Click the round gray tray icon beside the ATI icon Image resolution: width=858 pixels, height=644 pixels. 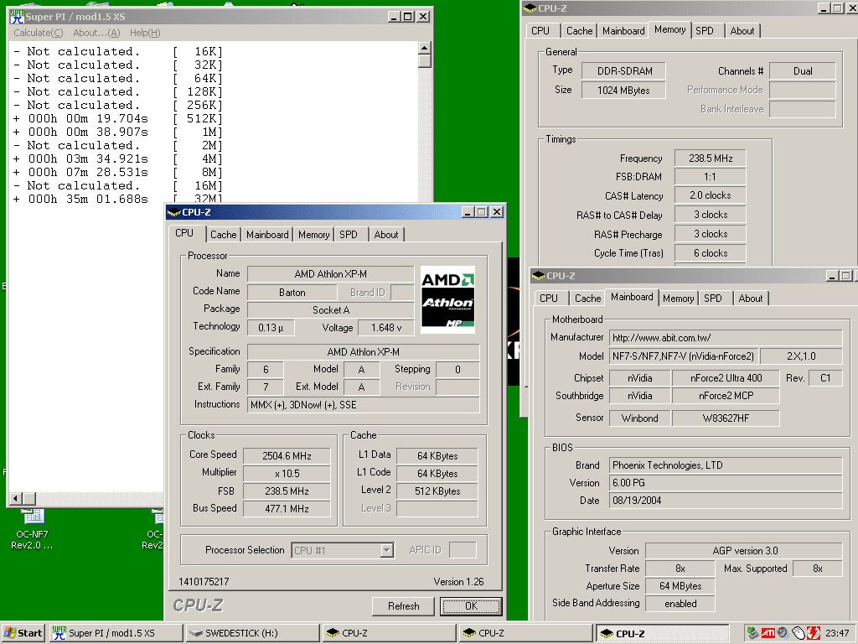[x=783, y=633]
